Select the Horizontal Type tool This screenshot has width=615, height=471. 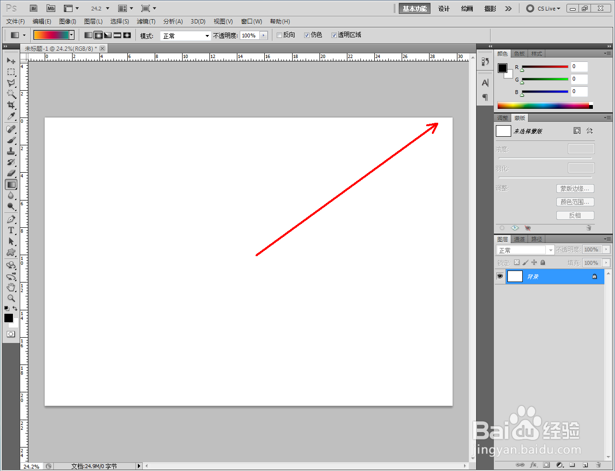click(11, 230)
